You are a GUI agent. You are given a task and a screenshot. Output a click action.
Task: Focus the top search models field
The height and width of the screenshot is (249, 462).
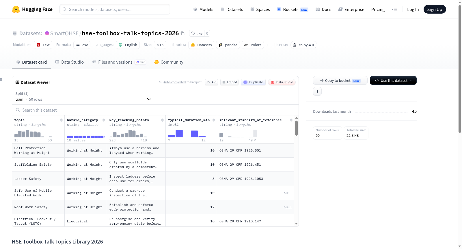(x=115, y=9)
